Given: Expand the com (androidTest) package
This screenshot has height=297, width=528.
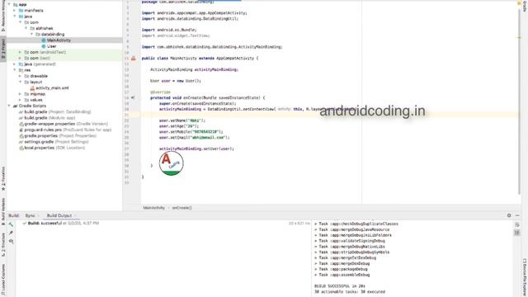Looking at the screenshot, I should point(20,52).
